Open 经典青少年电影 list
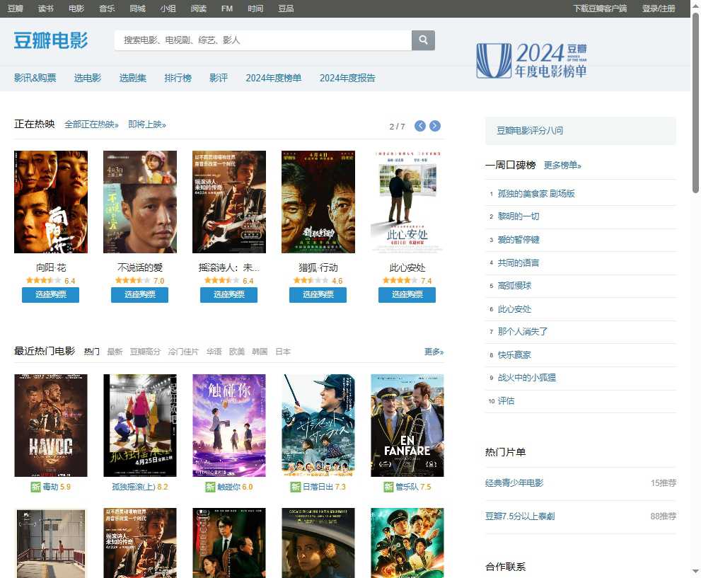The width and height of the screenshot is (701, 578). point(514,482)
